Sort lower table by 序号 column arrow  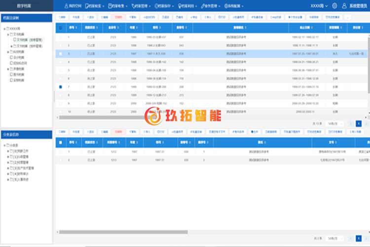[x=76, y=142]
